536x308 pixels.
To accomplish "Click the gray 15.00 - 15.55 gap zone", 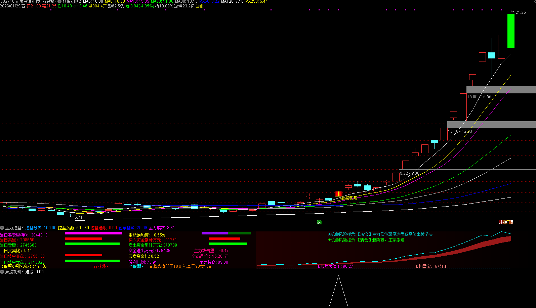I will [501, 90].
